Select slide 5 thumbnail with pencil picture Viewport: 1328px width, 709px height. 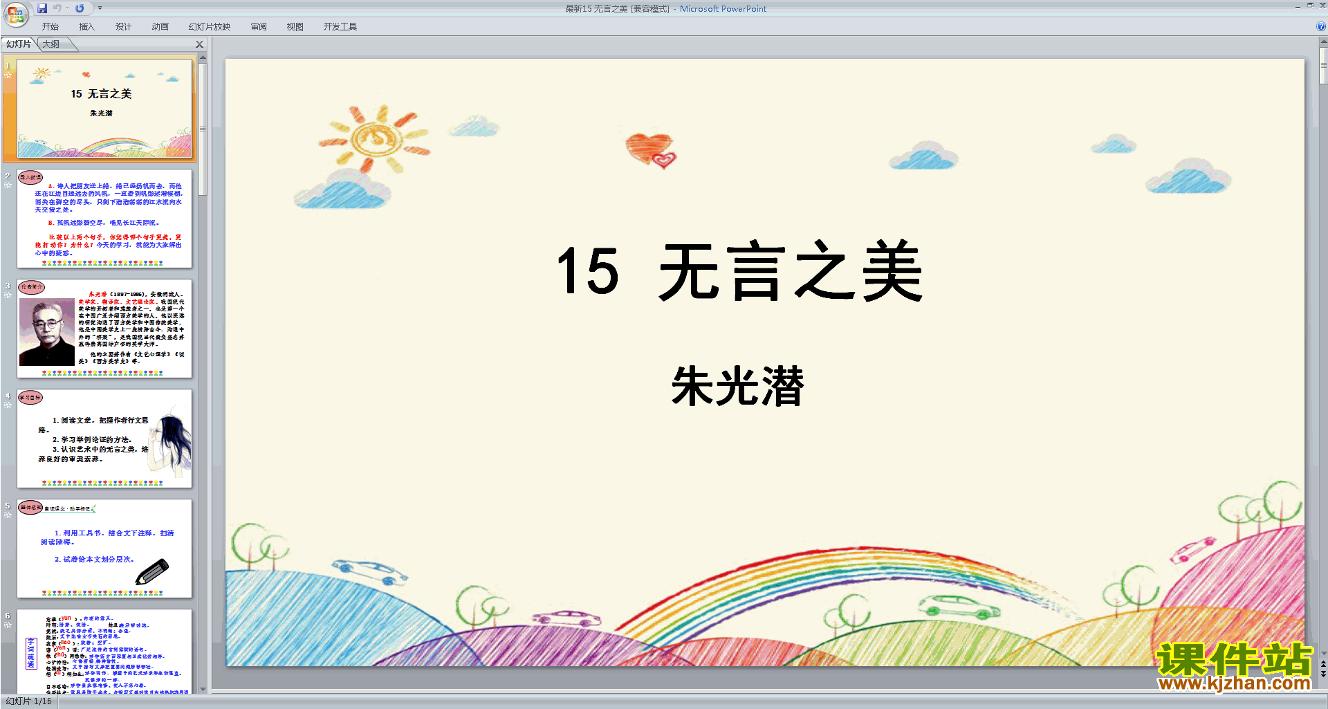point(104,549)
